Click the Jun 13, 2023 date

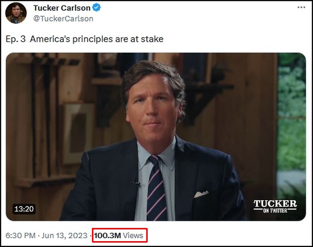(x=65, y=236)
